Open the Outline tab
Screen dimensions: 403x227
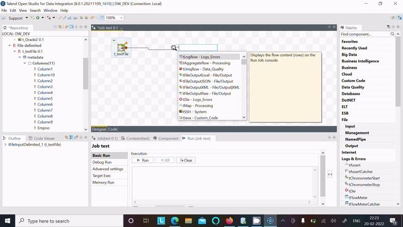click(x=12, y=139)
